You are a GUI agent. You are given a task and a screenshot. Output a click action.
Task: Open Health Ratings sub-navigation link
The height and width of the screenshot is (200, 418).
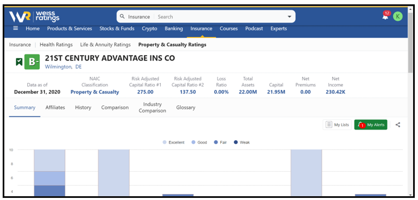[56, 45]
